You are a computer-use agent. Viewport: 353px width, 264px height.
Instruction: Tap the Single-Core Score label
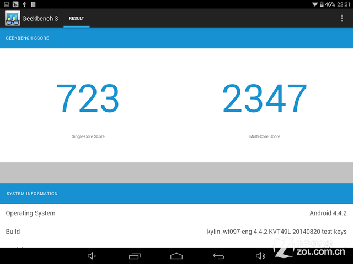[x=88, y=136]
